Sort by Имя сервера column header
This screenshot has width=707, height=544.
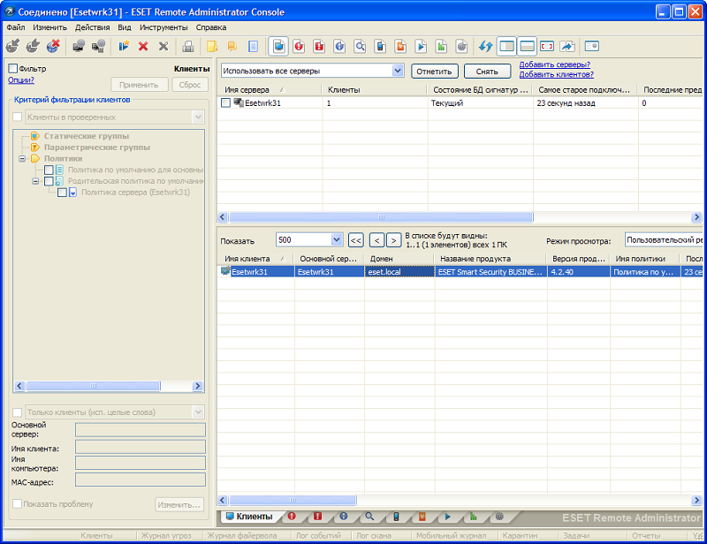click(247, 90)
